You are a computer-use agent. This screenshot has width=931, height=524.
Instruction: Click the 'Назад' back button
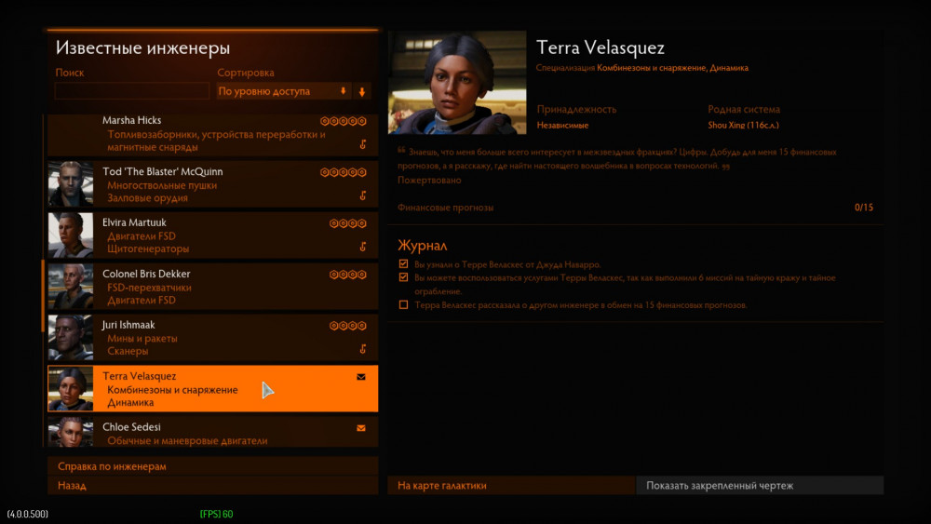[212, 486]
